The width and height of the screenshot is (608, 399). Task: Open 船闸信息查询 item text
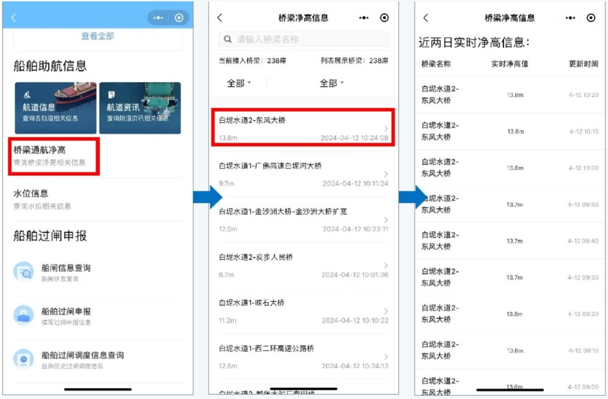66,268
